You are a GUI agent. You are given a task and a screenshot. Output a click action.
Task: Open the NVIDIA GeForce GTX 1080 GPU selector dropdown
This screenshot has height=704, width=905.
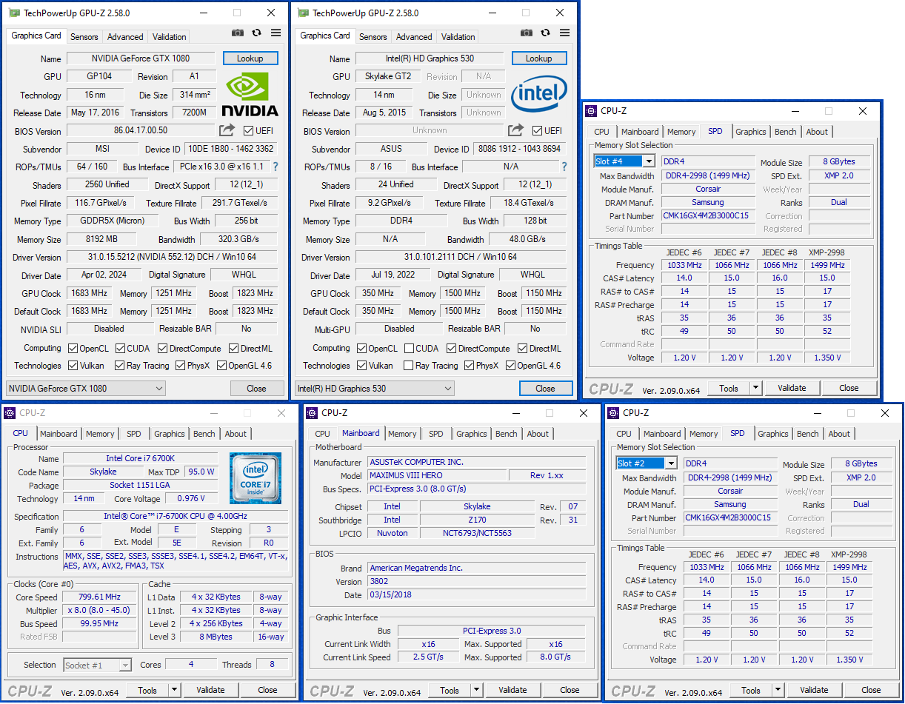[86, 388]
